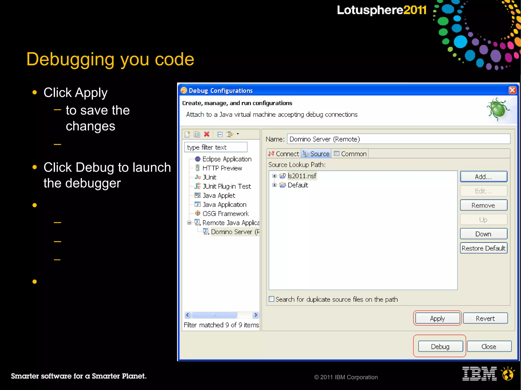The width and height of the screenshot is (521, 390).
Task: Click the 'Source Lookup Path:' label
Action: coord(297,165)
